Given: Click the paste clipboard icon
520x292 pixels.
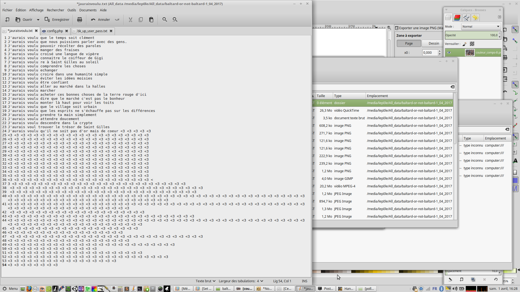Looking at the screenshot, I should click(x=151, y=19).
